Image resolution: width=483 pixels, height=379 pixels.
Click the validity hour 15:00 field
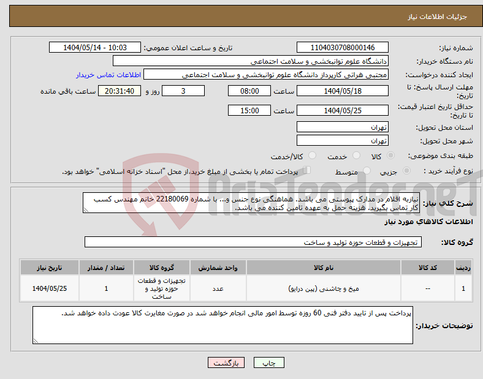point(249,110)
